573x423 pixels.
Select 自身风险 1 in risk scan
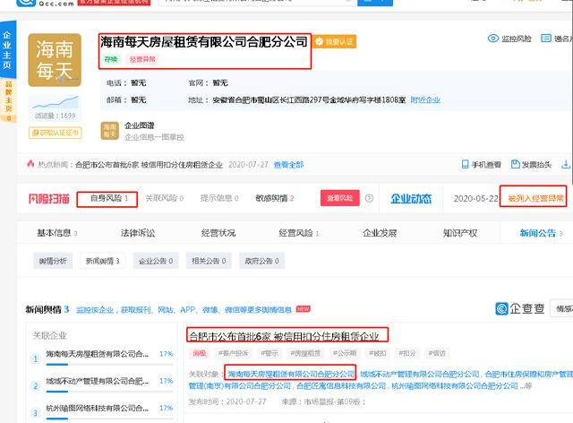tap(107, 199)
